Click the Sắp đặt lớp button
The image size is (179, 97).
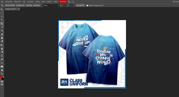pos(80,5)
